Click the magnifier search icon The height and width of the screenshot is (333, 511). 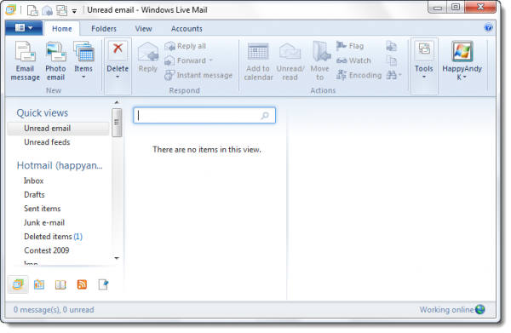(x=265, y=115)
